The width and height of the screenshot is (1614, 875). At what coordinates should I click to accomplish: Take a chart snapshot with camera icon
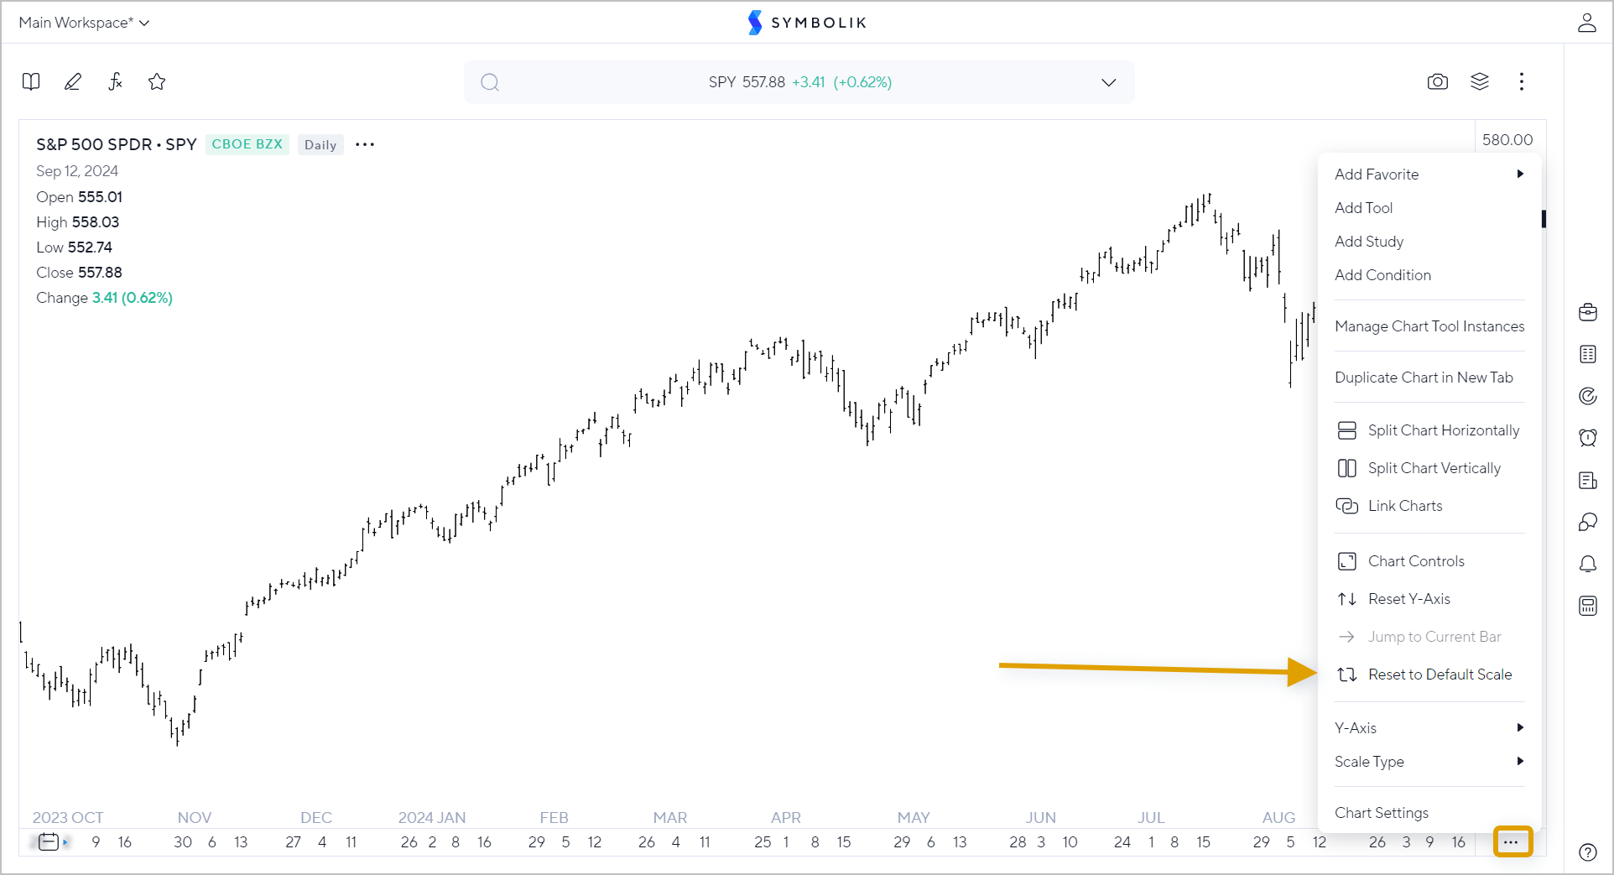[x=1438, y=81]
